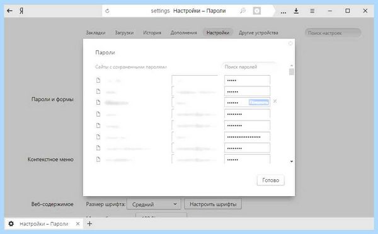This screenshot has height=234, width=378.
Task: Click the up arrow of the passwords list scrollbar
Action: (x=292, y=66)
